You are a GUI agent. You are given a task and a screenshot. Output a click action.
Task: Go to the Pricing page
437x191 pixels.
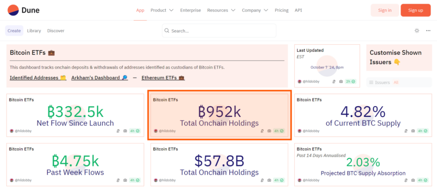[281, 10]
